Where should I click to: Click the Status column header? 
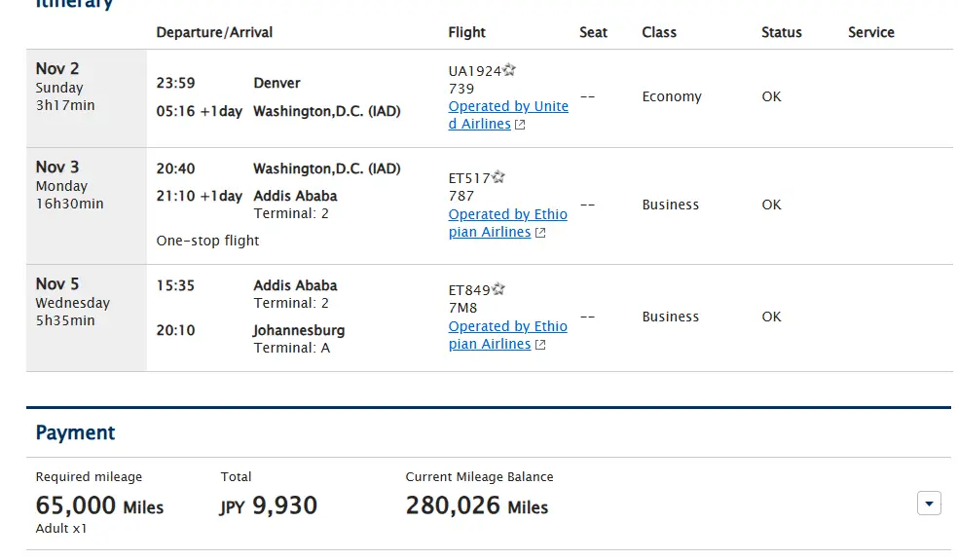782,32
